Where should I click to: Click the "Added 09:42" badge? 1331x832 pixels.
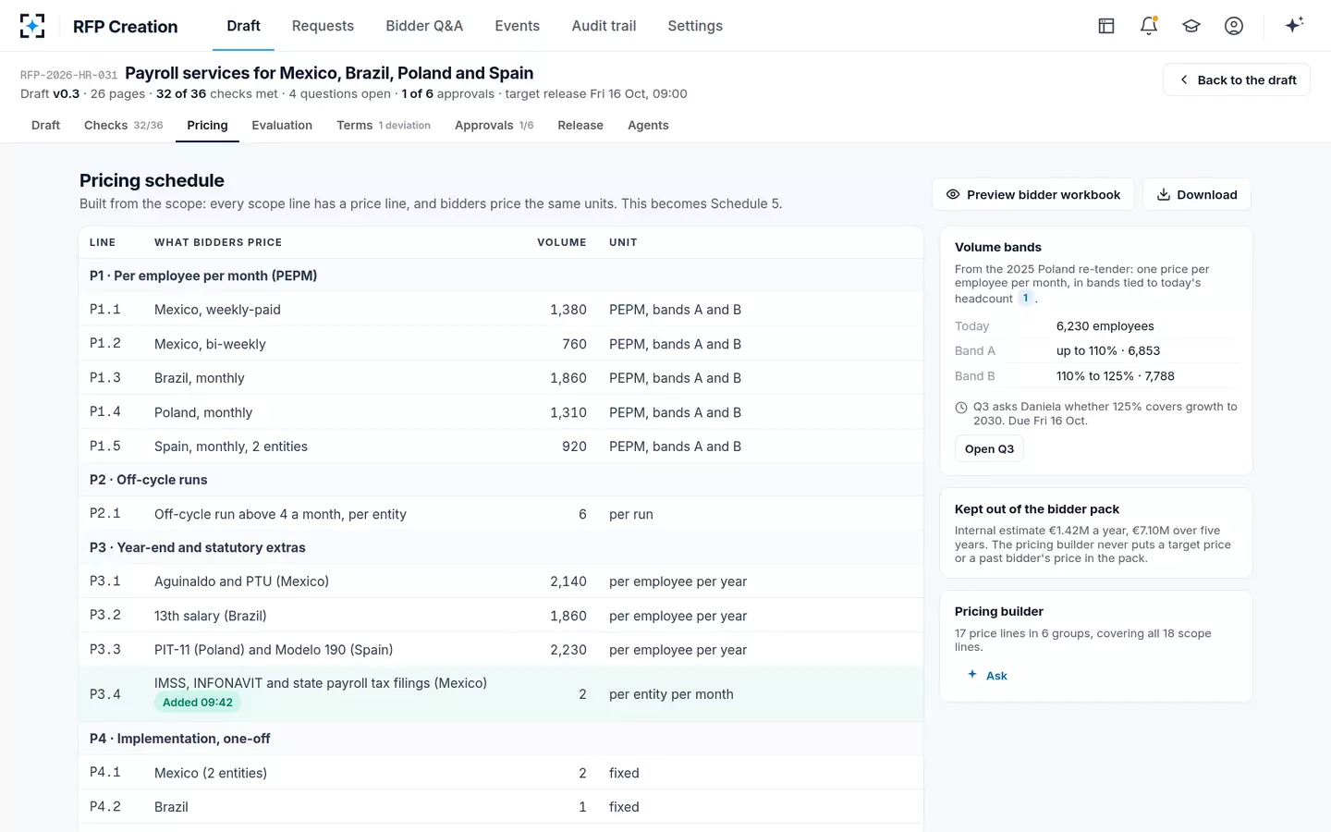[198, 703]
